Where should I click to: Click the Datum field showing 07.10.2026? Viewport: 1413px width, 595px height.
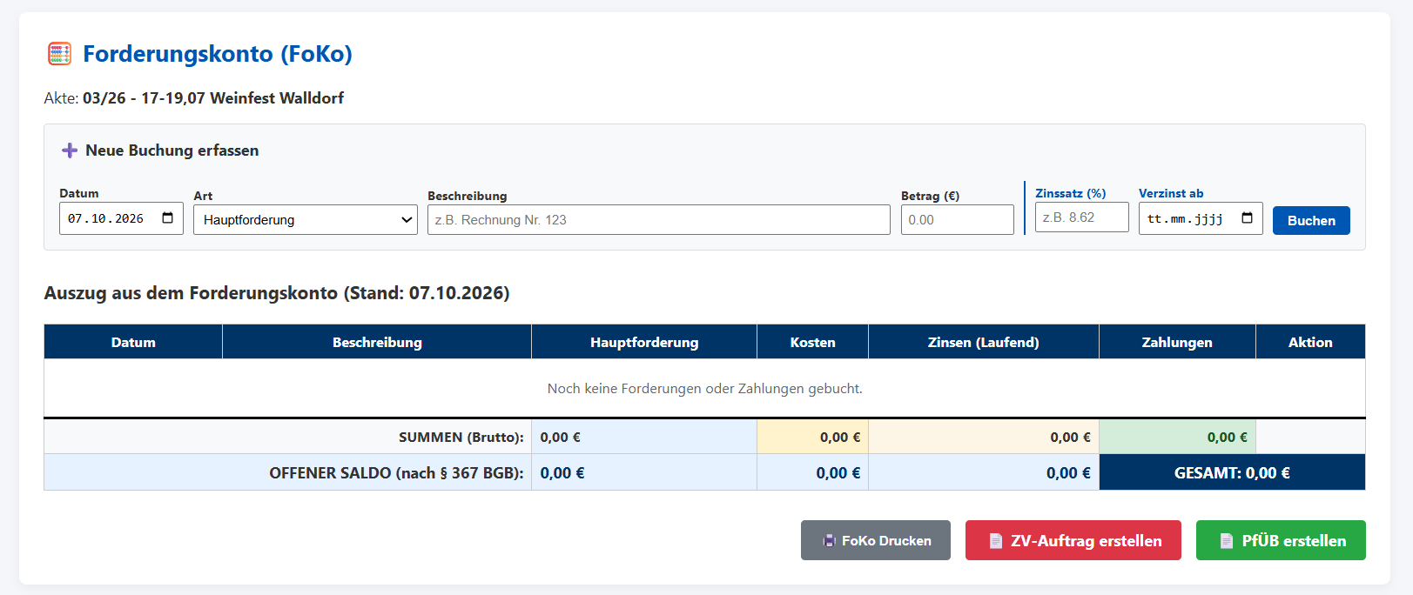click(121, 218)
